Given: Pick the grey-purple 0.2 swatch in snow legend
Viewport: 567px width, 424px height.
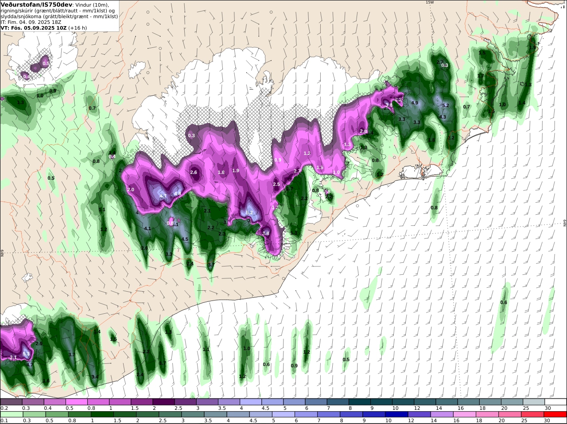Looking at the screenshot, I should click(x=11, y=402).
